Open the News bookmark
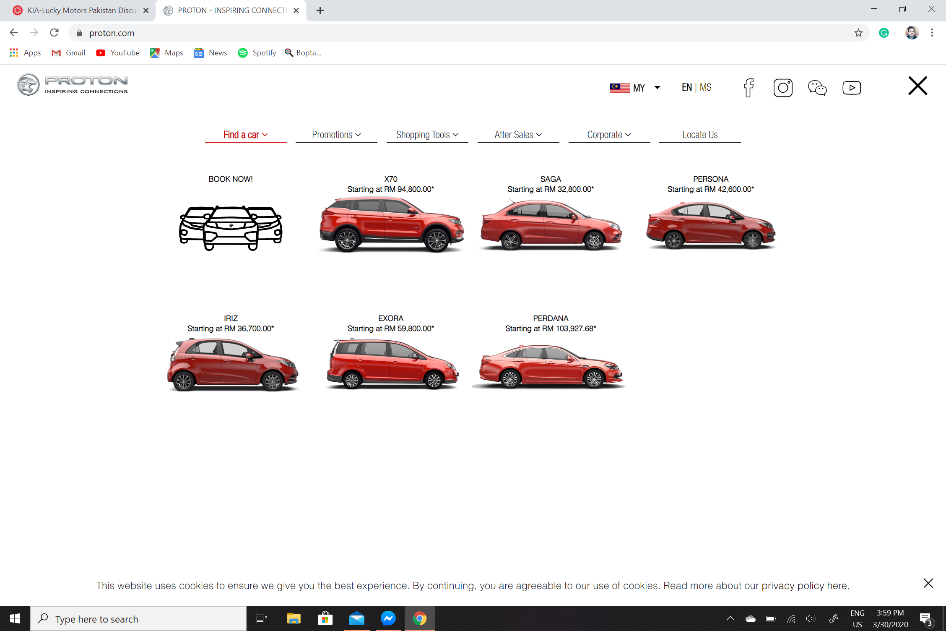This screenshot has height=631, width=946. 211,53
